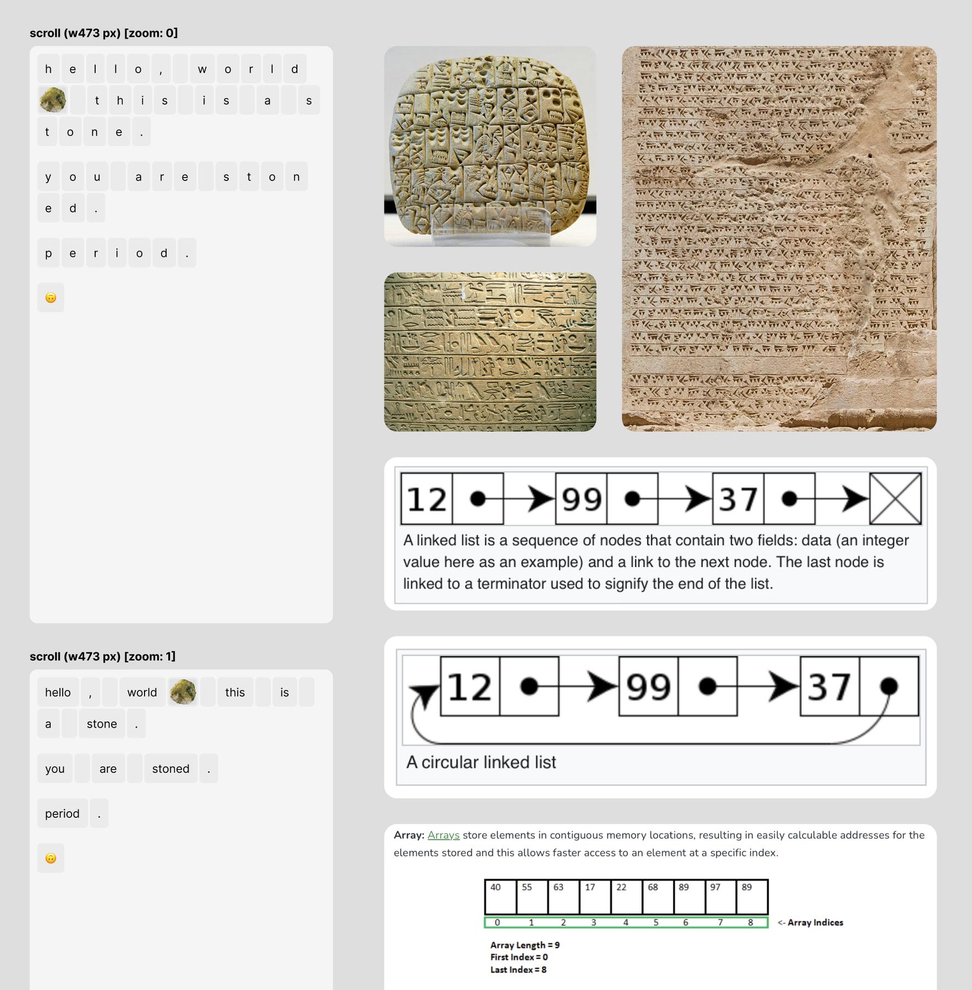Click the upside-down face emoji in zoom 1 panel
This screenshot has height=990, width=972.
[51, 858]
